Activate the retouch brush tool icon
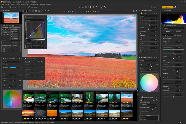186x124 pixels. click(102, 7)
